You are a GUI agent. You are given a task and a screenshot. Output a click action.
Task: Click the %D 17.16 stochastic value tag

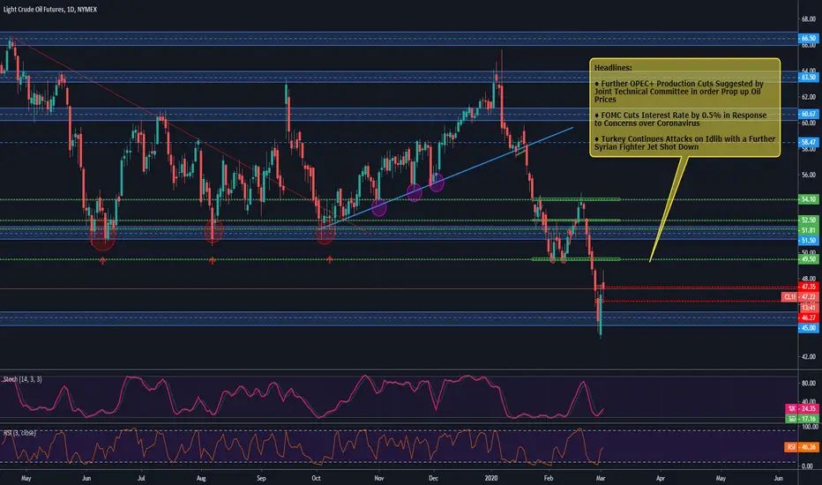point(801,419)
